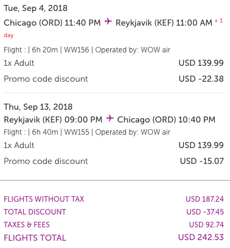Select the Thu, Sep 13, 2018 date heading
Screen dimensions: 230x248
[38, 107]
